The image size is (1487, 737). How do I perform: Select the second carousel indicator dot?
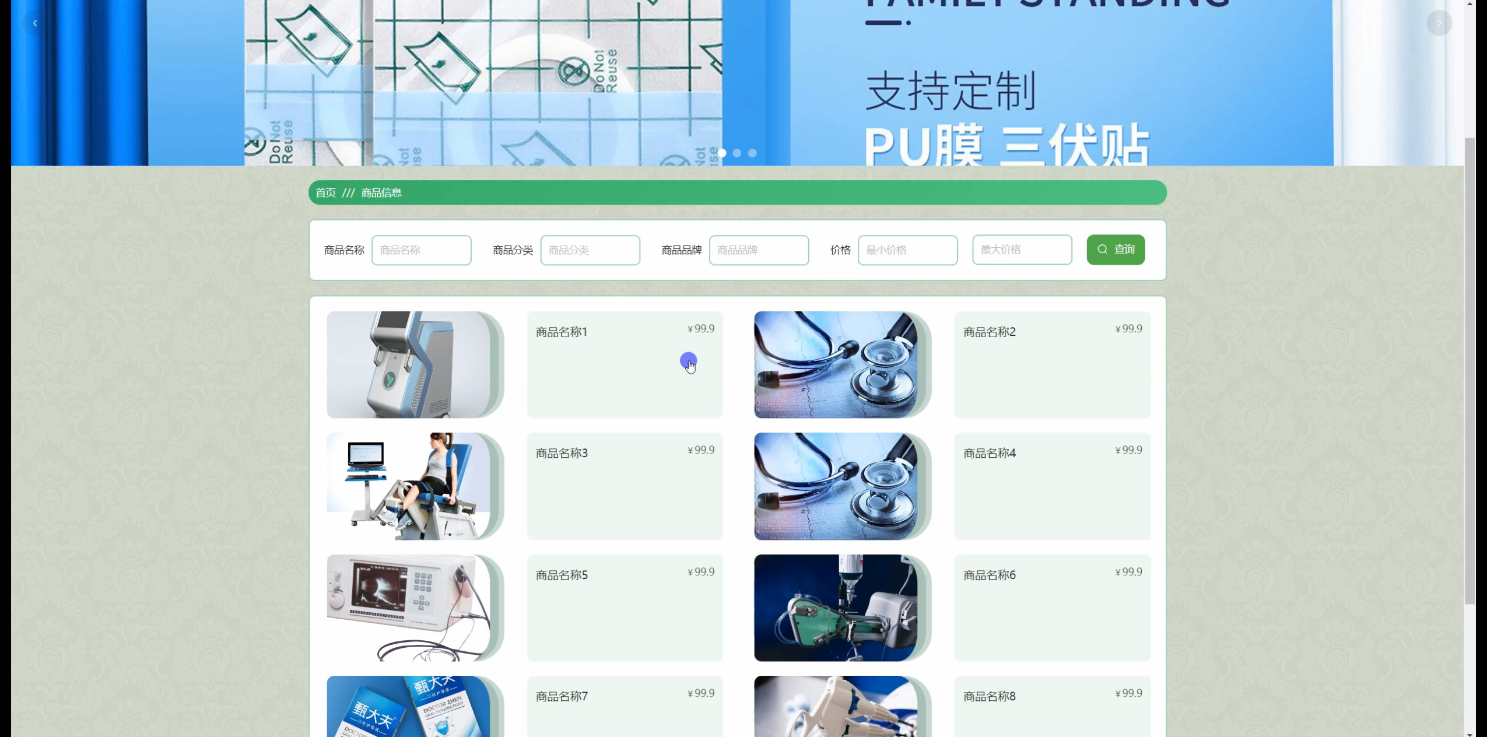click(737, 153)
